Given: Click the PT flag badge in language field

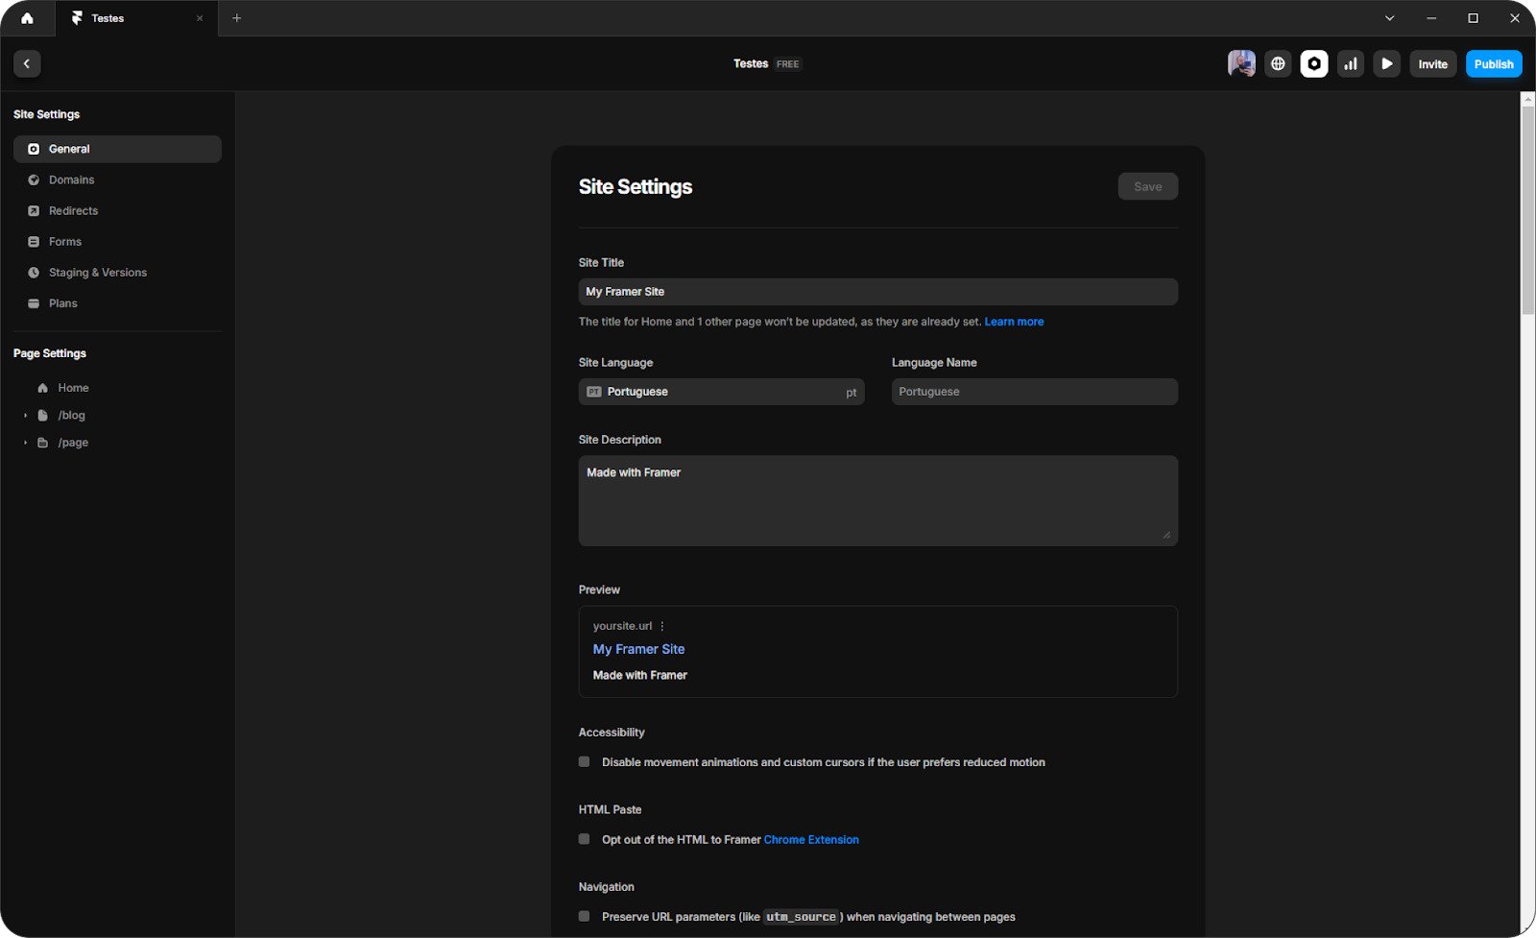Looking at the screenshot, I should point(594,392).
